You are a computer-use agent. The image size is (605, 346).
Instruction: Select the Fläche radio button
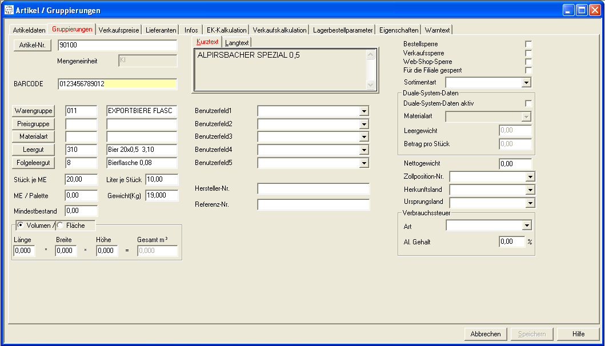pos(61,225)
